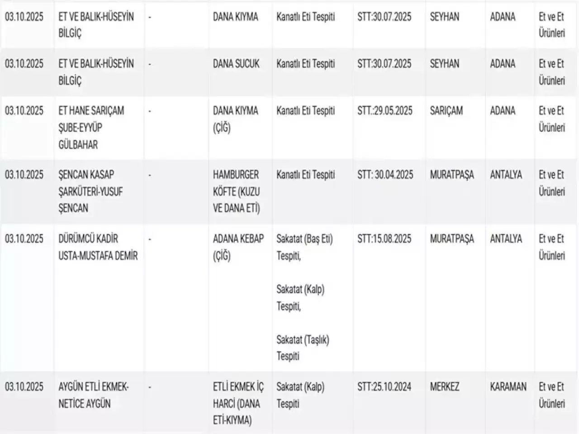
Task: Click Kanatlı Eti Tespiti in DANA SUCUK row
Action: (305, 64)
